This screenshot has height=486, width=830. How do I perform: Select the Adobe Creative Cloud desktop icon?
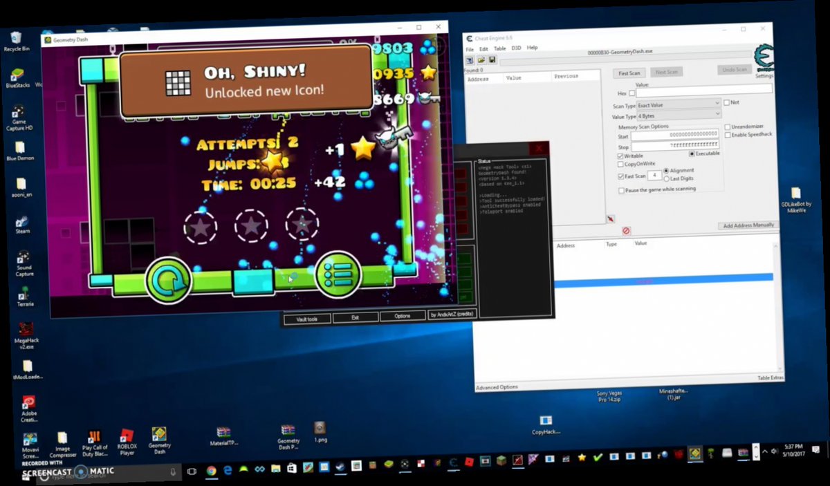tap(29, 409)
